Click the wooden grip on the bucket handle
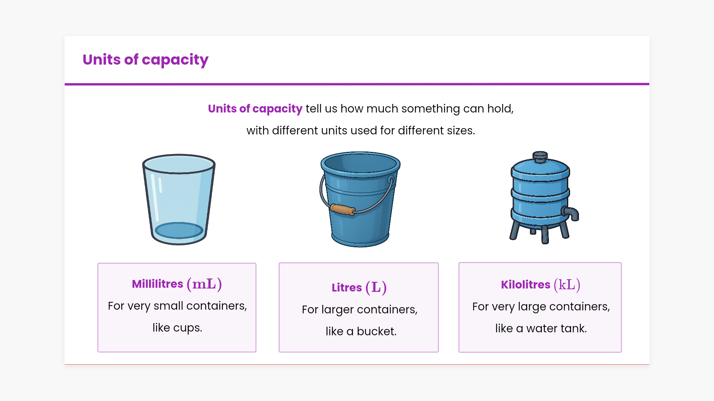 click(x=342, y=210)
